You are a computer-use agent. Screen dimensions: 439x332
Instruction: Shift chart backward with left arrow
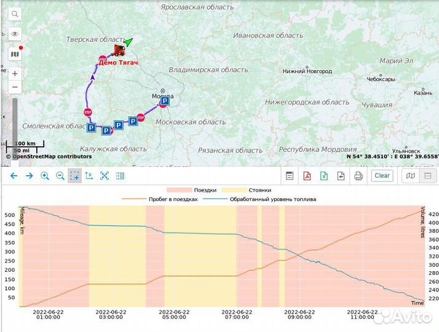pyautogui.click(x=13, y=176)
